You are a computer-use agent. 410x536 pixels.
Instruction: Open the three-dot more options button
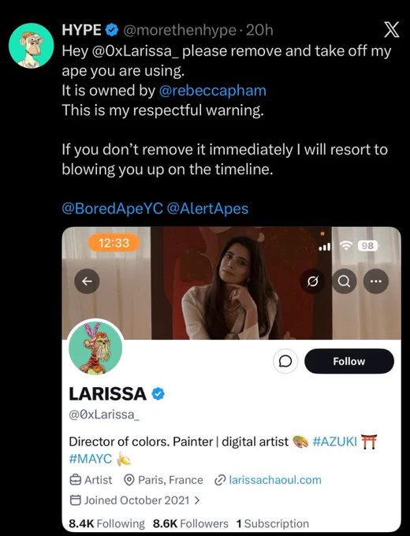[x=376, y=281]
